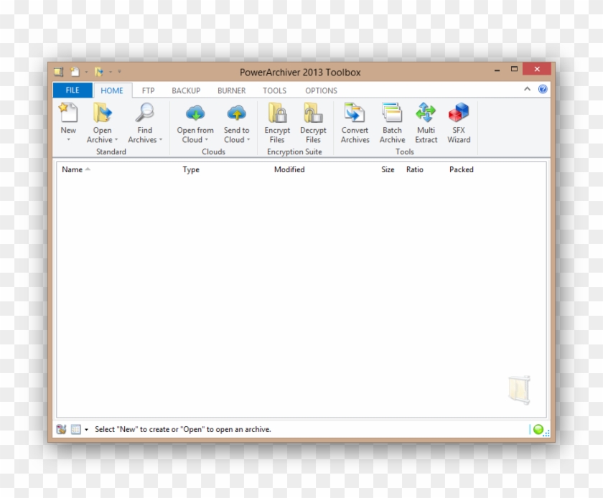Click the view mode icon near status bar
This screenshot has height=498, width=603.
point(75,428)
